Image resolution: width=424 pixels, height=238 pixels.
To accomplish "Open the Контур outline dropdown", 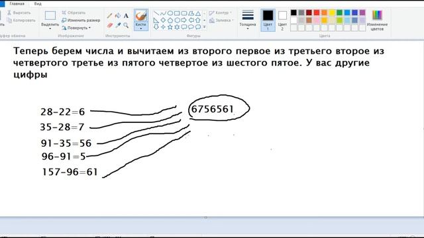I will pyautogui.click(x=221, y=13).
